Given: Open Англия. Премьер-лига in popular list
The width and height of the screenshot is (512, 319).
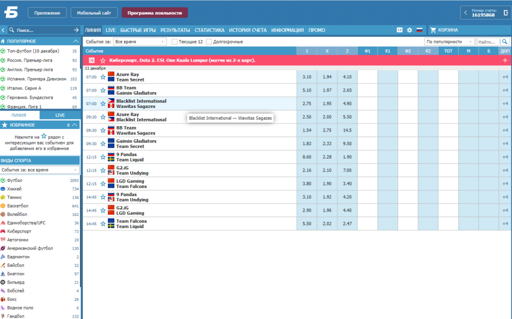Looking at the screenshot, I should click(x=30, y=69).
